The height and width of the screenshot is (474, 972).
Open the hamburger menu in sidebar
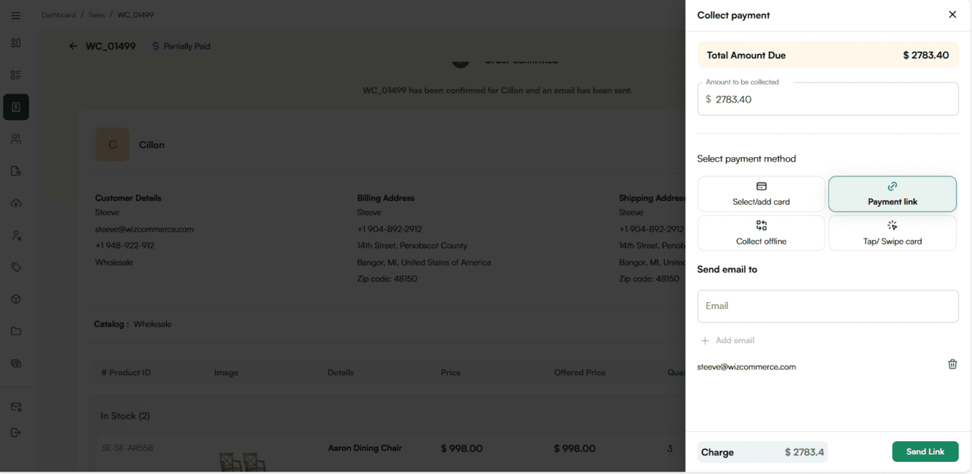(x=16, y=15)
